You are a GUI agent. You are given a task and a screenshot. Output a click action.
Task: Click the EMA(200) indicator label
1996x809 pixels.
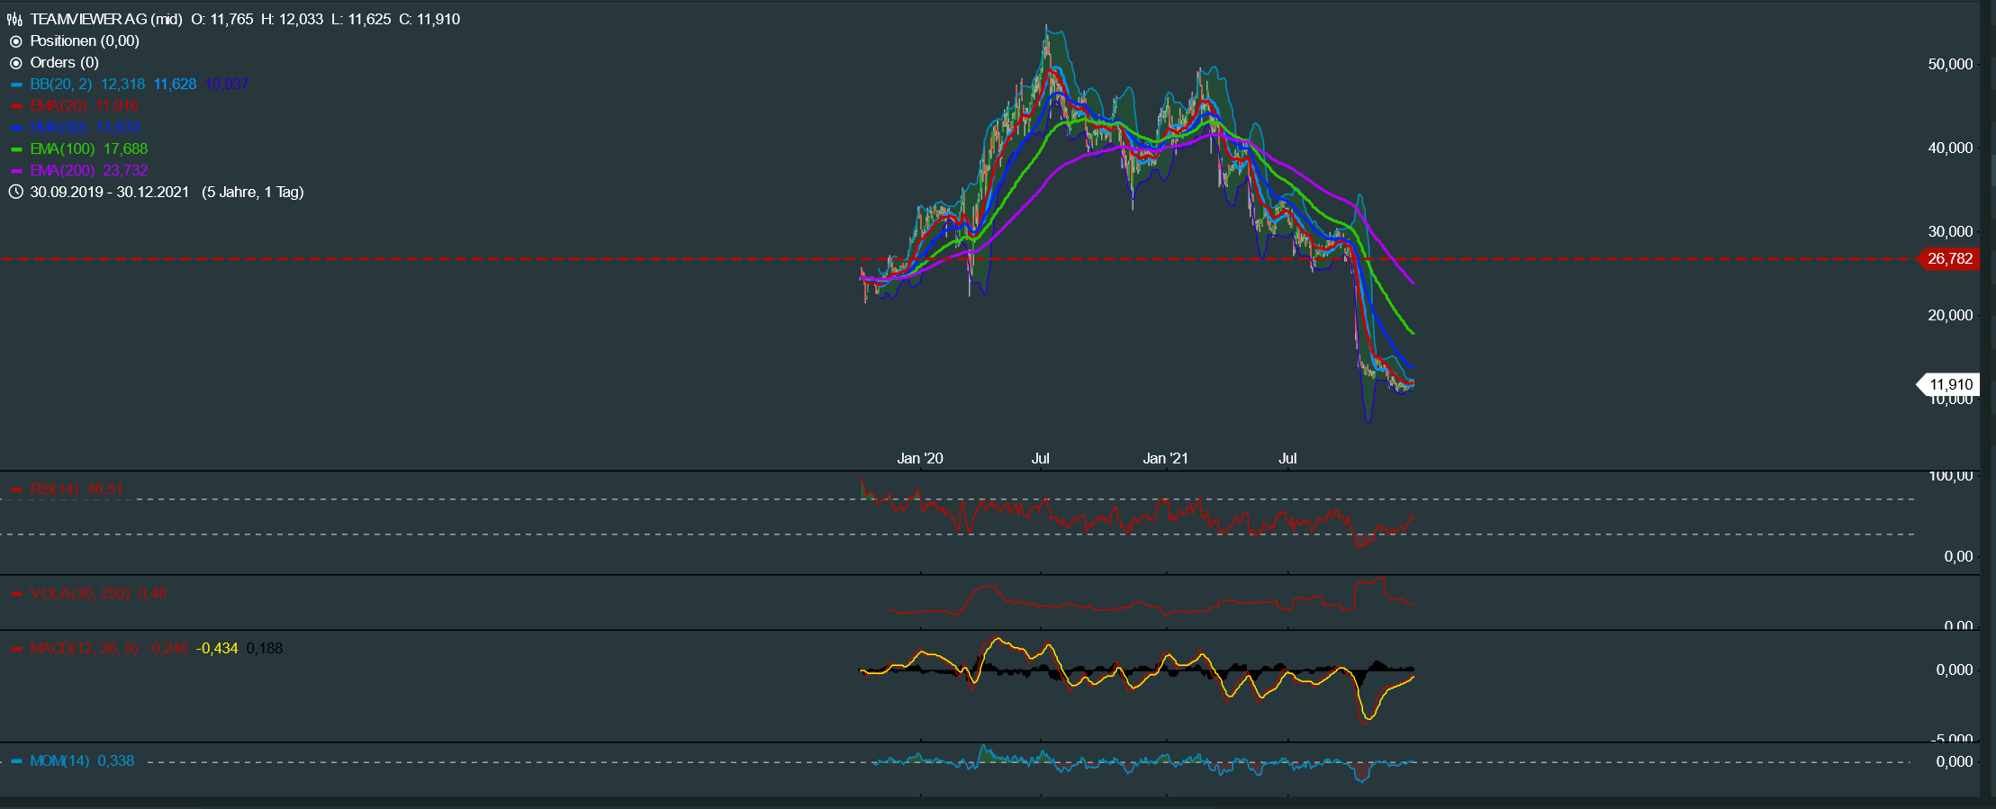pyautogui.click(x=62, y=171)
